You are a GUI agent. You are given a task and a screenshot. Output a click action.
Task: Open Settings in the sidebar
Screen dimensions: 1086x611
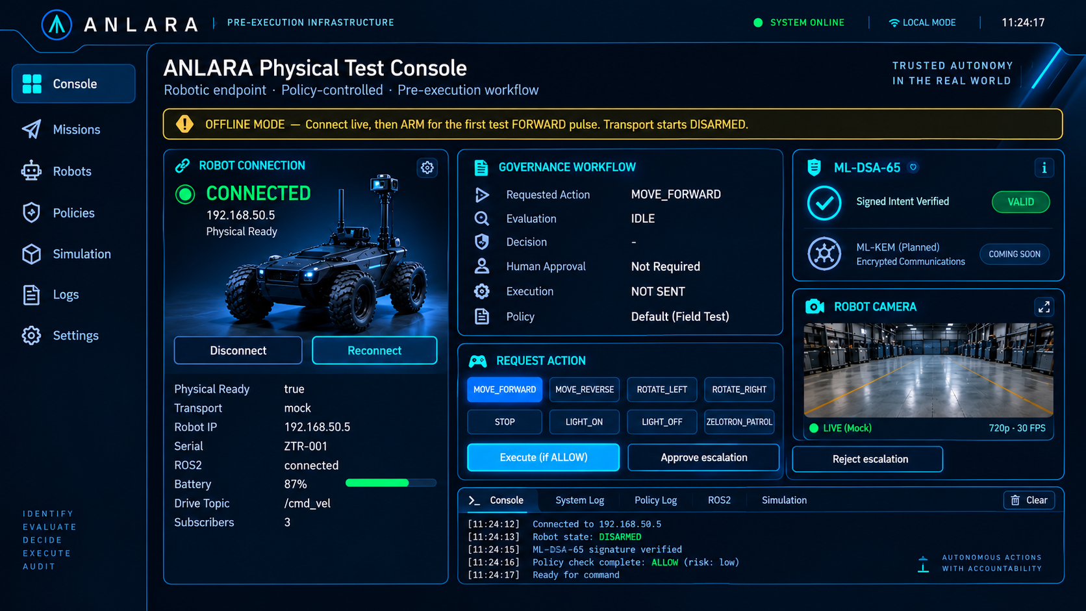click(x=60, y=336)
